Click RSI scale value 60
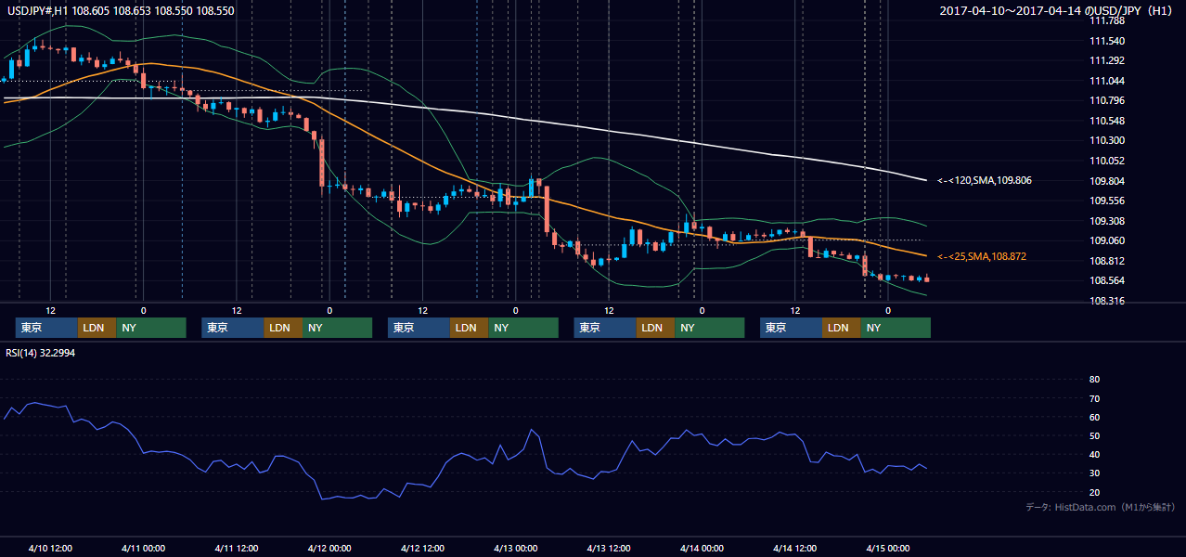Viewport: 1186px width, 557px height. tap(1094, 417)
